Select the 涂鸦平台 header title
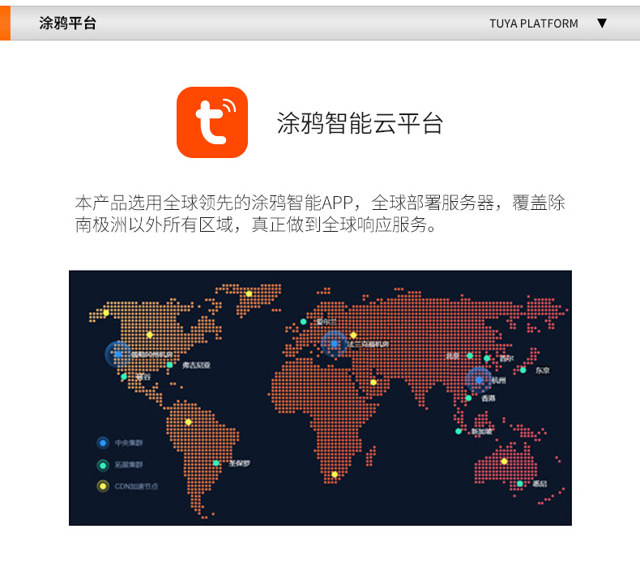The height and width of the screenshot is (573, 640). coord(68,24)
